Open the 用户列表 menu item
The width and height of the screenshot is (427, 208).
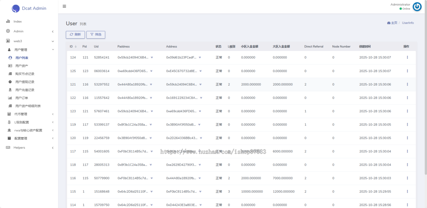pos(22,58)
